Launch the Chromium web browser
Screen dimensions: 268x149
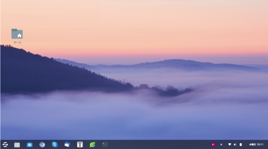click(42, 144)
